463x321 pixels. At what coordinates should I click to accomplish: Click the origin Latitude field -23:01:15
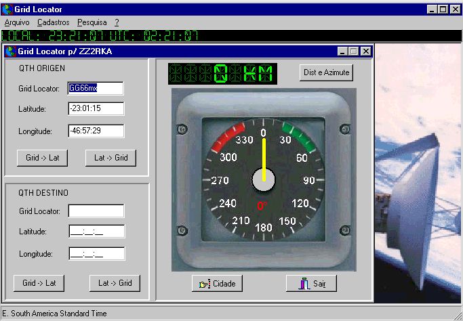(x=96, y=108)
